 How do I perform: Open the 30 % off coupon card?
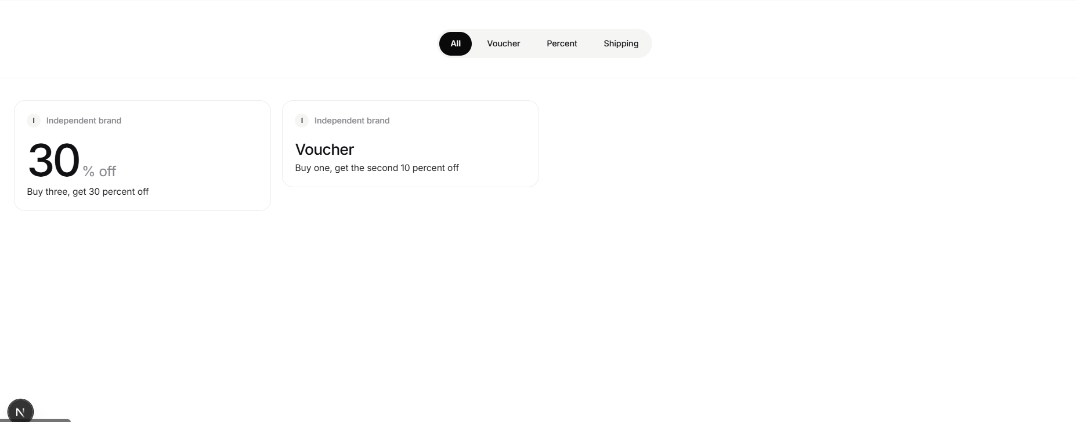pos(142,155)
